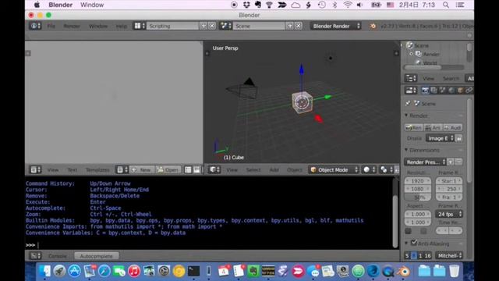Delete the Scripting screen layout
Screen dimensions: 499x281
(x=212, y=26)
